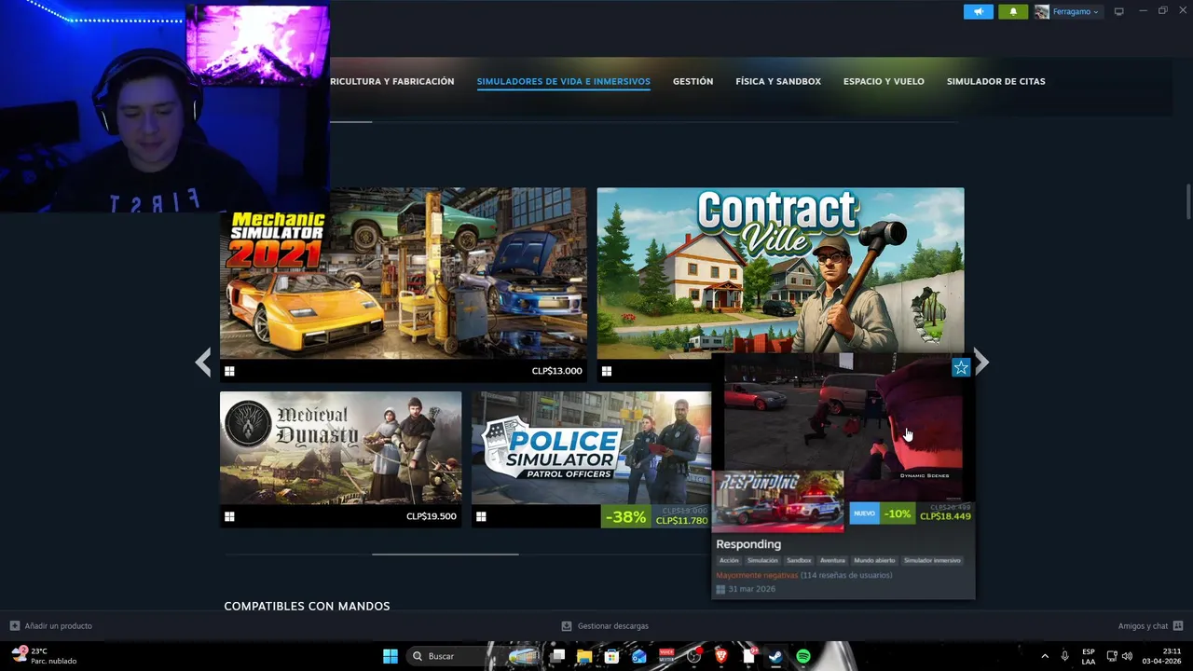1193x671 pixels.
Task: Click the Steam announcements megaphone button
Action: point(978,12)
